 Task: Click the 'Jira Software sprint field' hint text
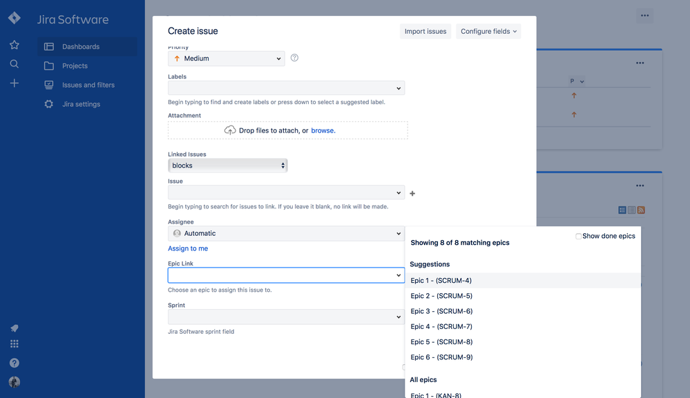[201, 332]
